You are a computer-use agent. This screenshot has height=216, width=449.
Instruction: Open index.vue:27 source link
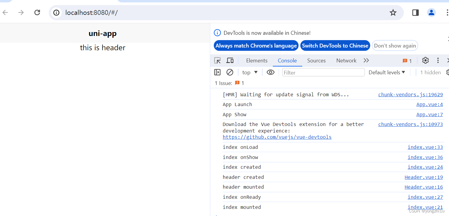[x=425, y=197]
